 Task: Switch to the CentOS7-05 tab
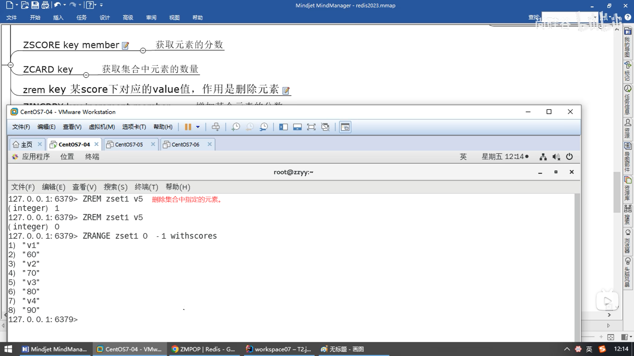[129, 144]
